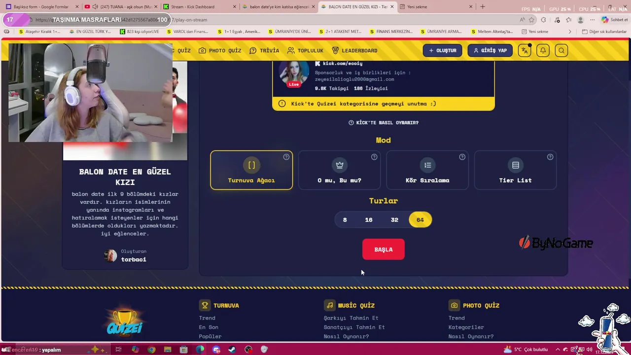Open footer Turnuva Trend link
The width and height of the screenshot is (631, 355).
pyautogui.click(x=207, y=318)
